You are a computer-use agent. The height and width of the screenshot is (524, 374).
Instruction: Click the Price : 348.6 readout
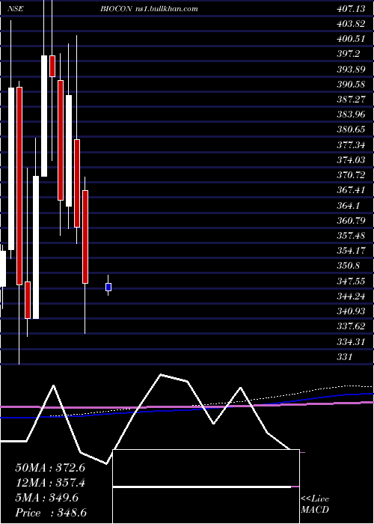coord(51,513)
